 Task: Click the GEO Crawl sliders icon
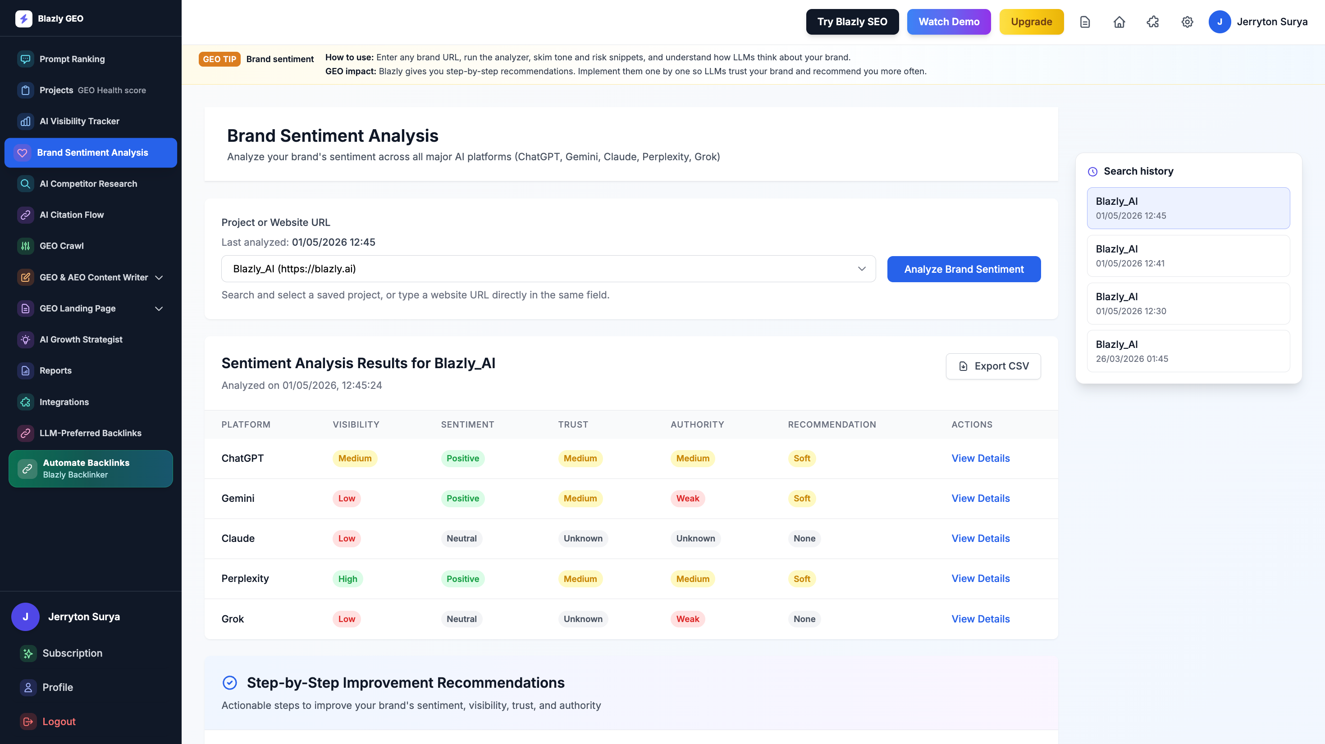(x=25, y=246)
